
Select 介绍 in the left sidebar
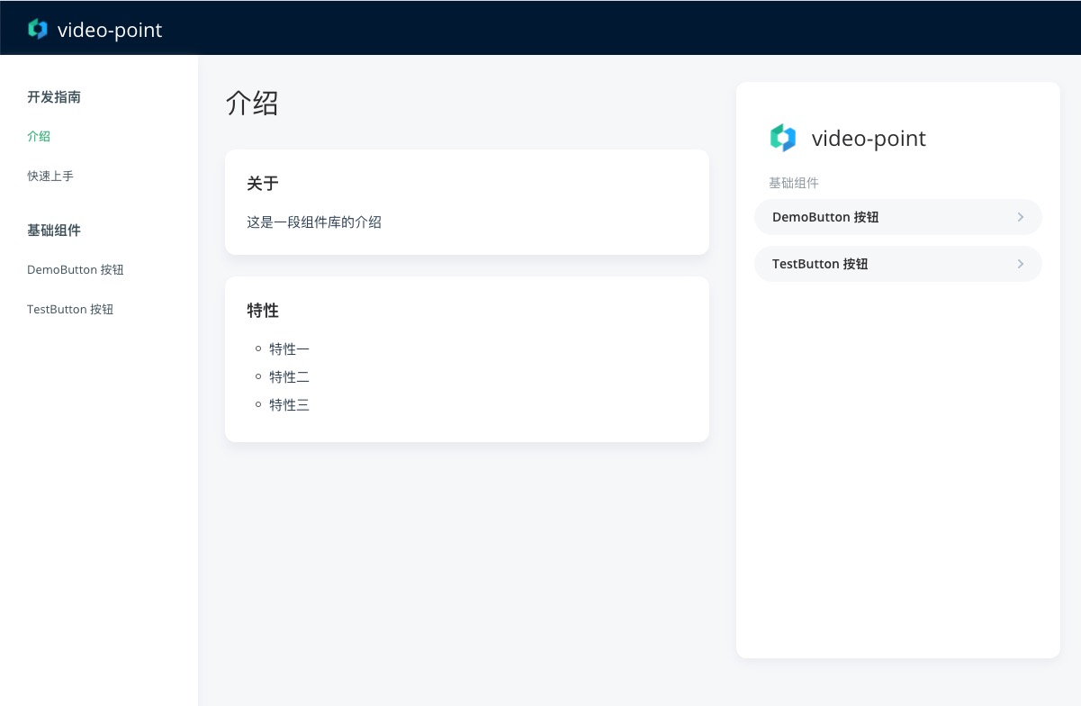39,136
